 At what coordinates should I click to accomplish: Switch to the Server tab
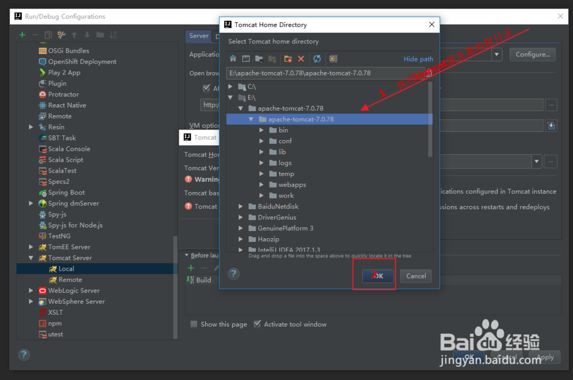click(198, 36)
